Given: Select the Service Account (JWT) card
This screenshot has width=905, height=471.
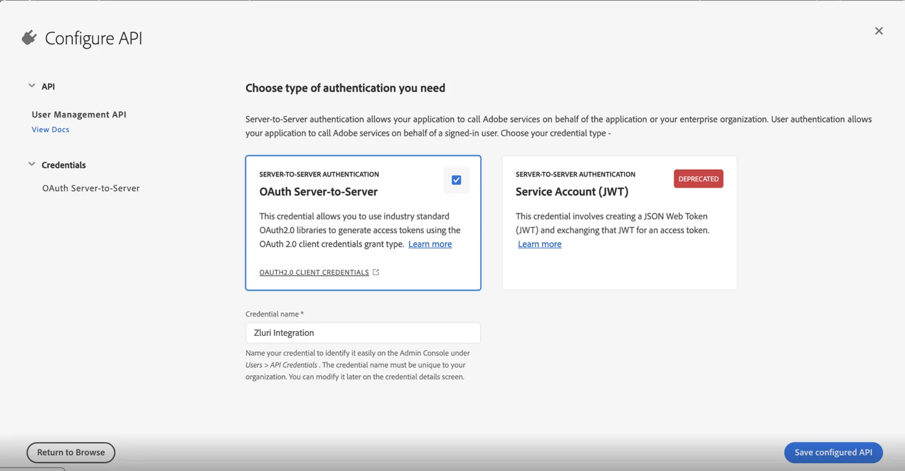Looking at the screenshot, I should tap(619, 223).
